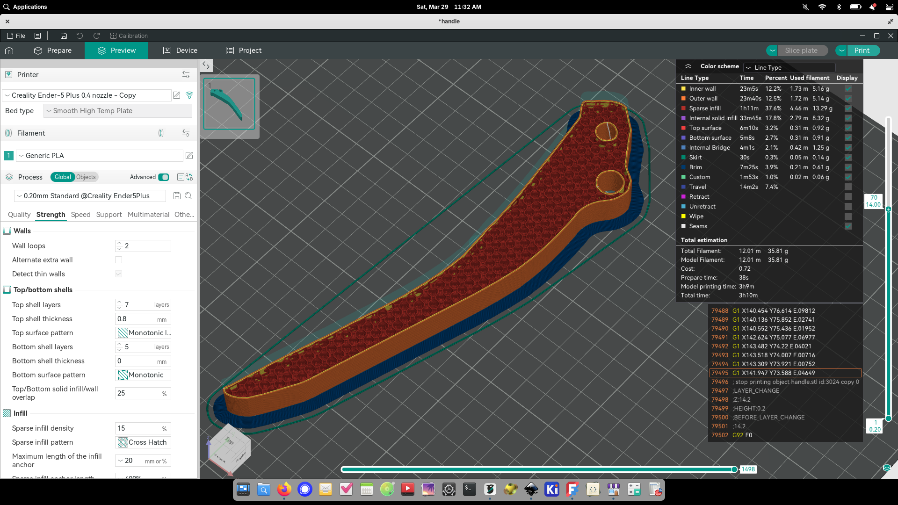Open the Color scheme Line Type dropdown
898x505 pixels.
tap(789, 67)
